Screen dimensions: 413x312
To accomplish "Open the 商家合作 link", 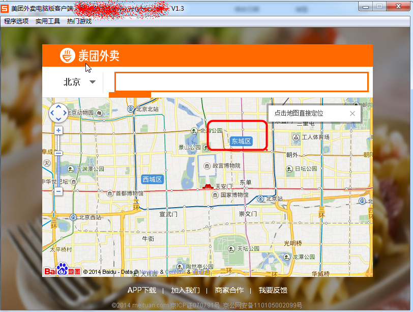I will tap(229, 290).
